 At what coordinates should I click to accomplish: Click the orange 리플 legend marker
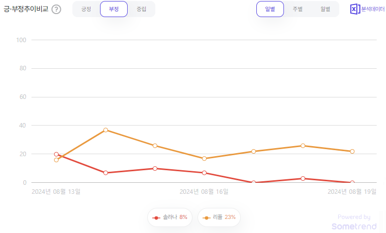pyautogui.click(x=206, y=218)
